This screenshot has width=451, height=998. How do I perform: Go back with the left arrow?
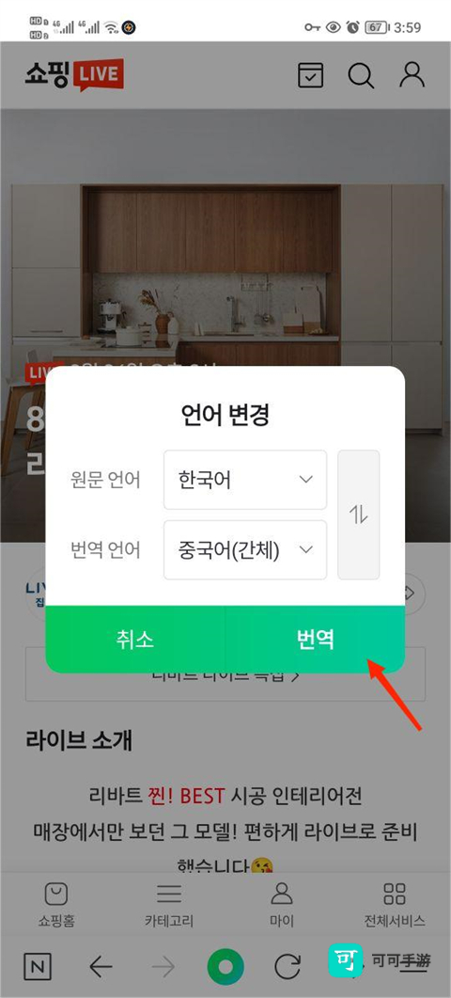101,968
